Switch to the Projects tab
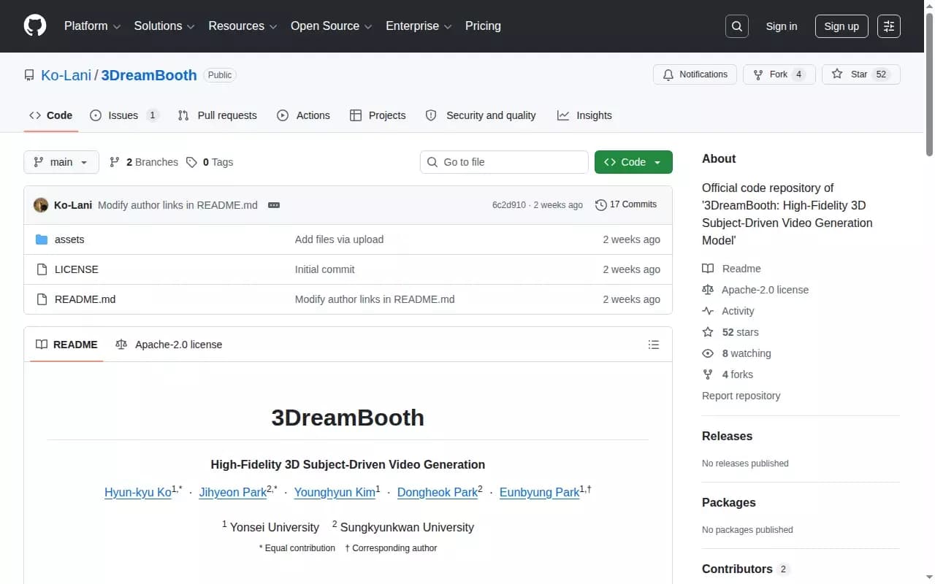Viewport: 935px width, 584px height. (x=378, y=115)
